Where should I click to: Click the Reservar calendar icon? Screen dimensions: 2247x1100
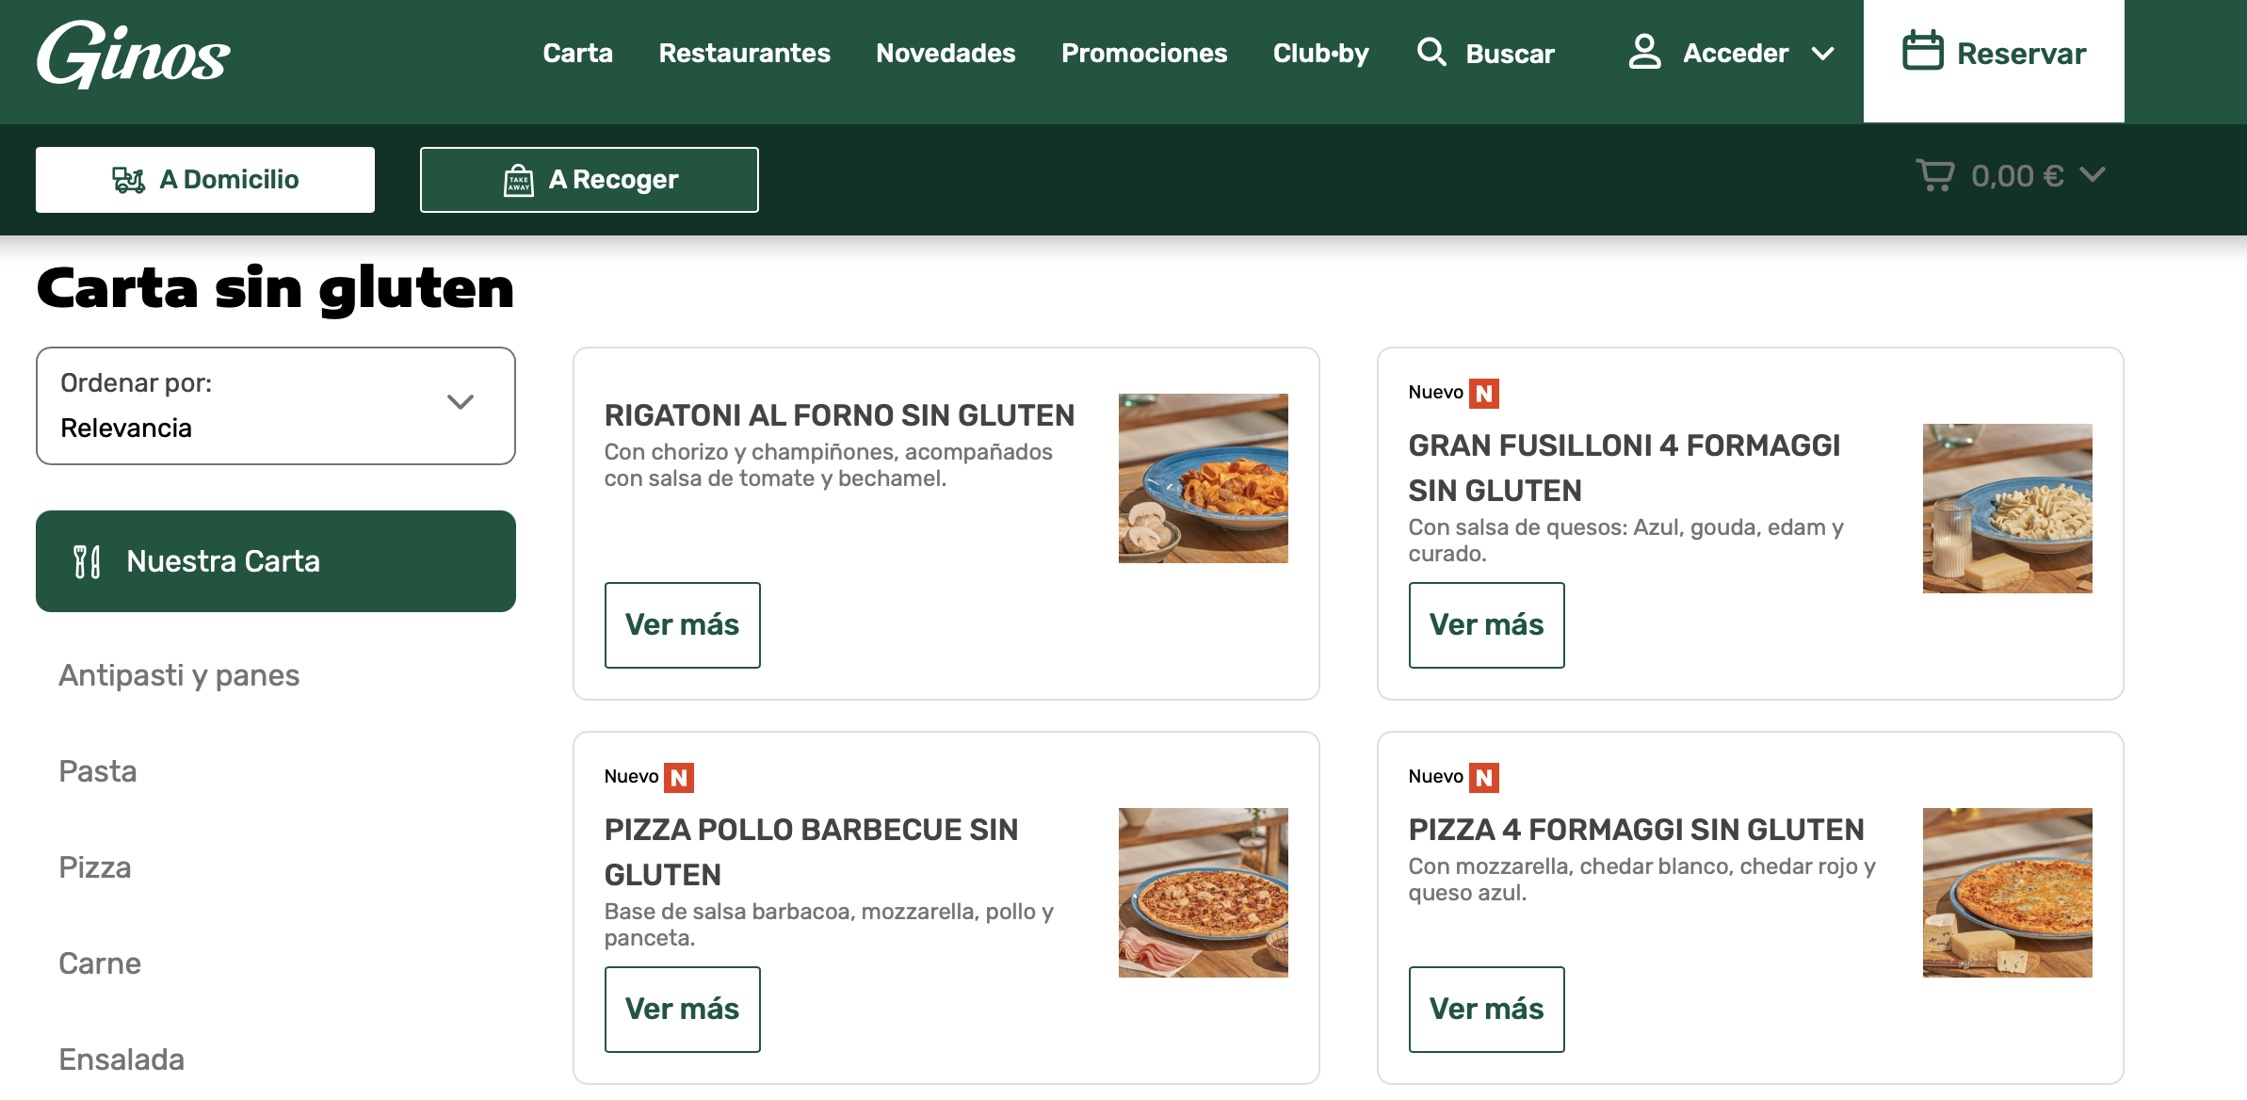(1922, 52)
